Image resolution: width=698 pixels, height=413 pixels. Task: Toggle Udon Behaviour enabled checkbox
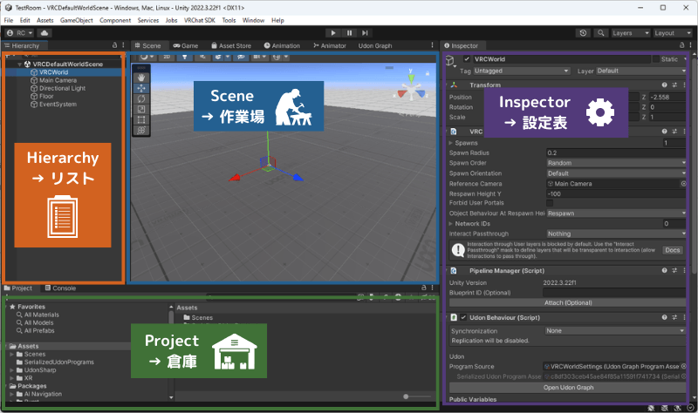tap(463, 317)
